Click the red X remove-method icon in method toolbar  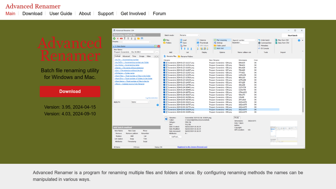(118, 39)
